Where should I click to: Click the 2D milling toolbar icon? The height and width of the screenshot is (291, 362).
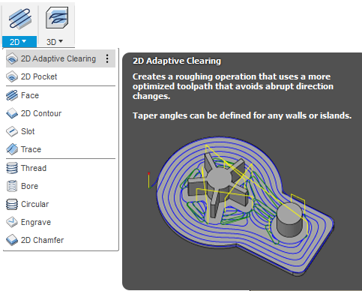pos(20,18)
